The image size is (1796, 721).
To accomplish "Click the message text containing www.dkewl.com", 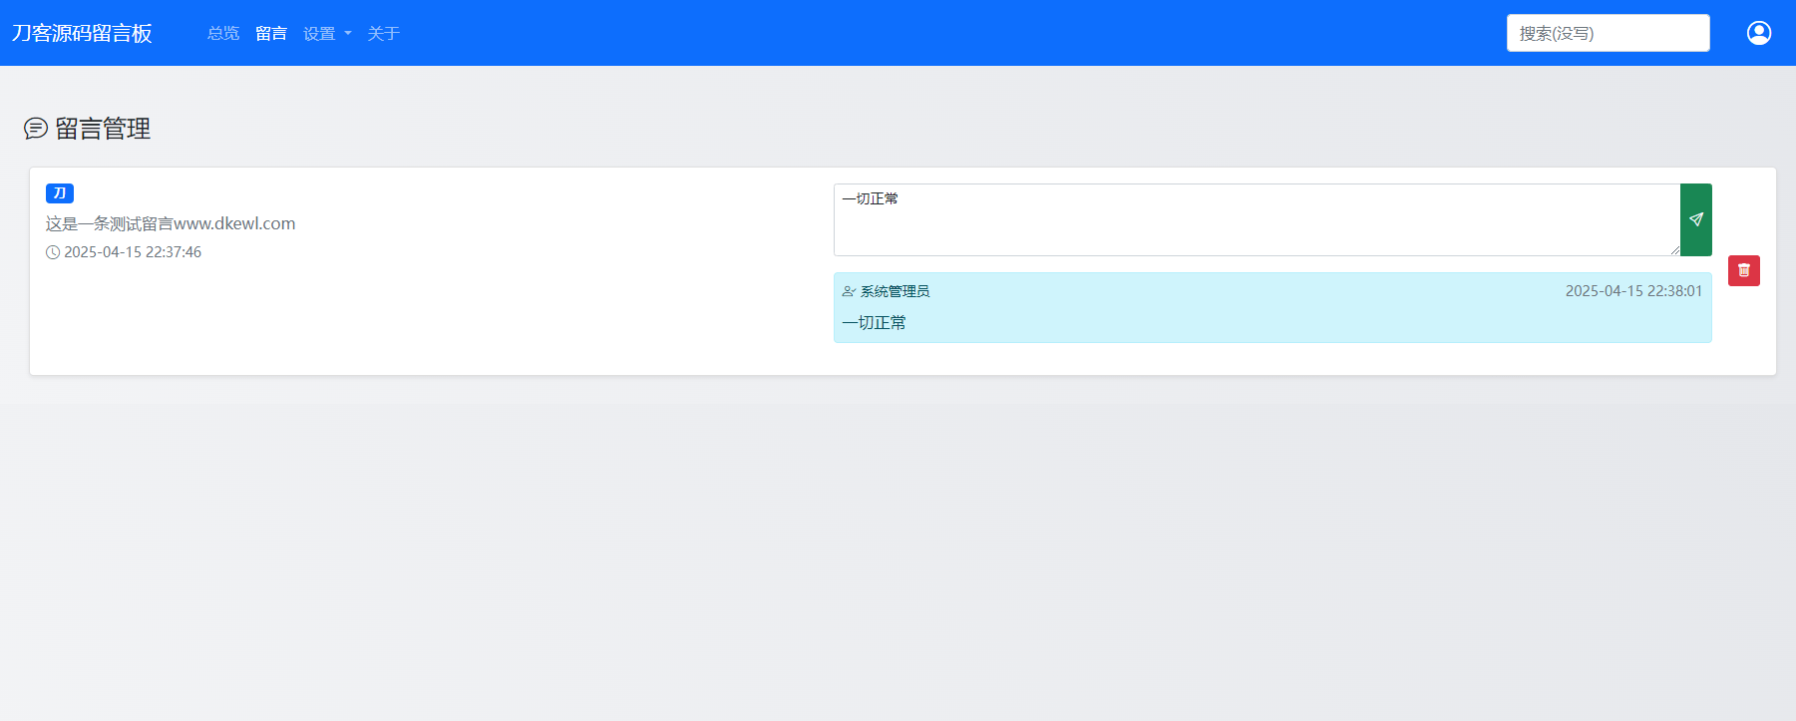I will 171,223.
